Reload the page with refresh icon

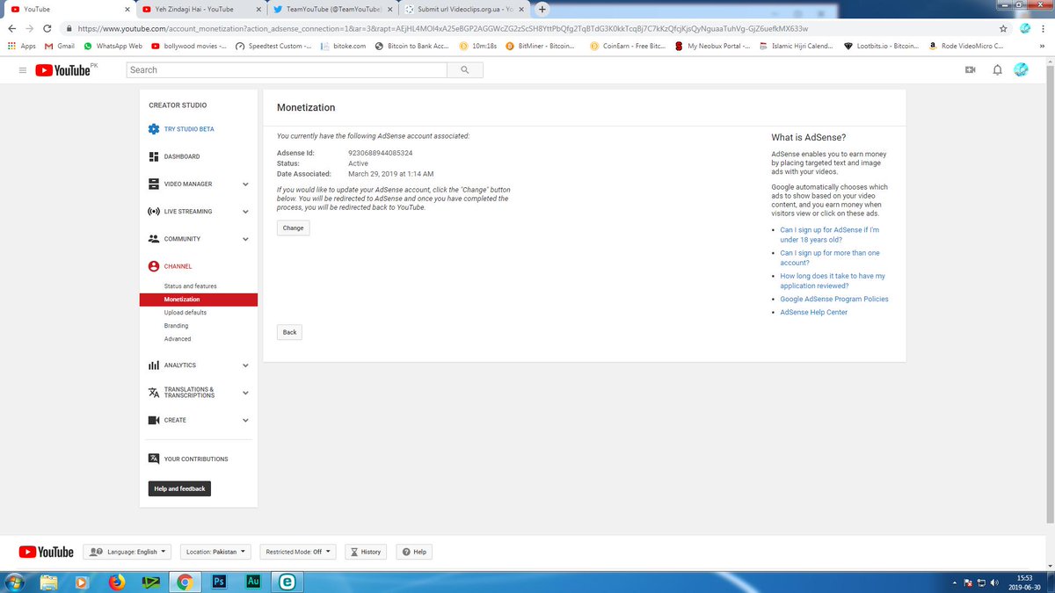pyautogui.click(x=47, y=28)
